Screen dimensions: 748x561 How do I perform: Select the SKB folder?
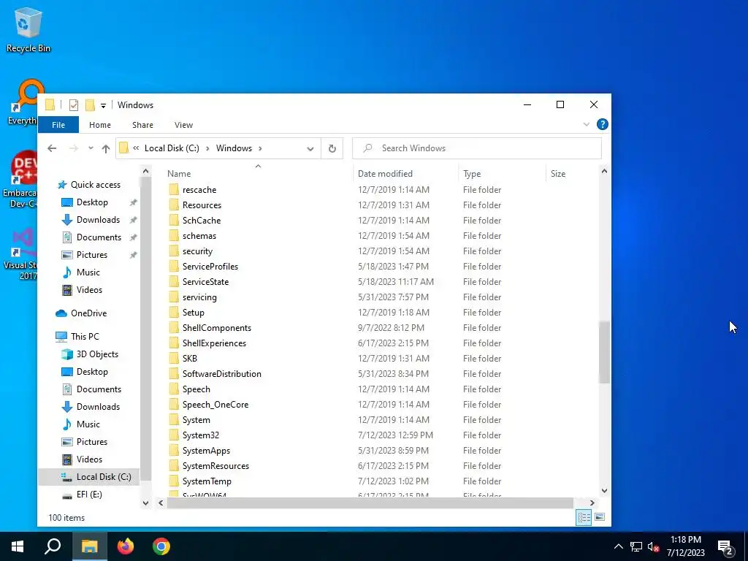189,359
